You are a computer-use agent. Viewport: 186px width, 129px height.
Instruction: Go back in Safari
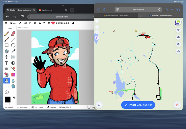[x=104, y=10]
